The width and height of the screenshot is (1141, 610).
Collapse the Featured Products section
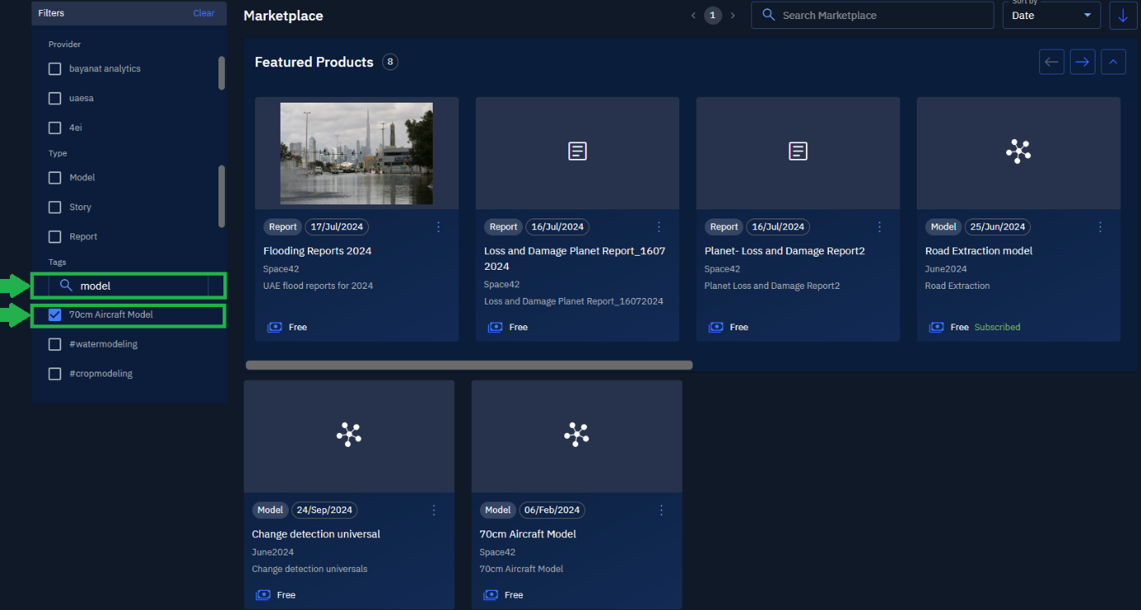(x=1113, y=62)
